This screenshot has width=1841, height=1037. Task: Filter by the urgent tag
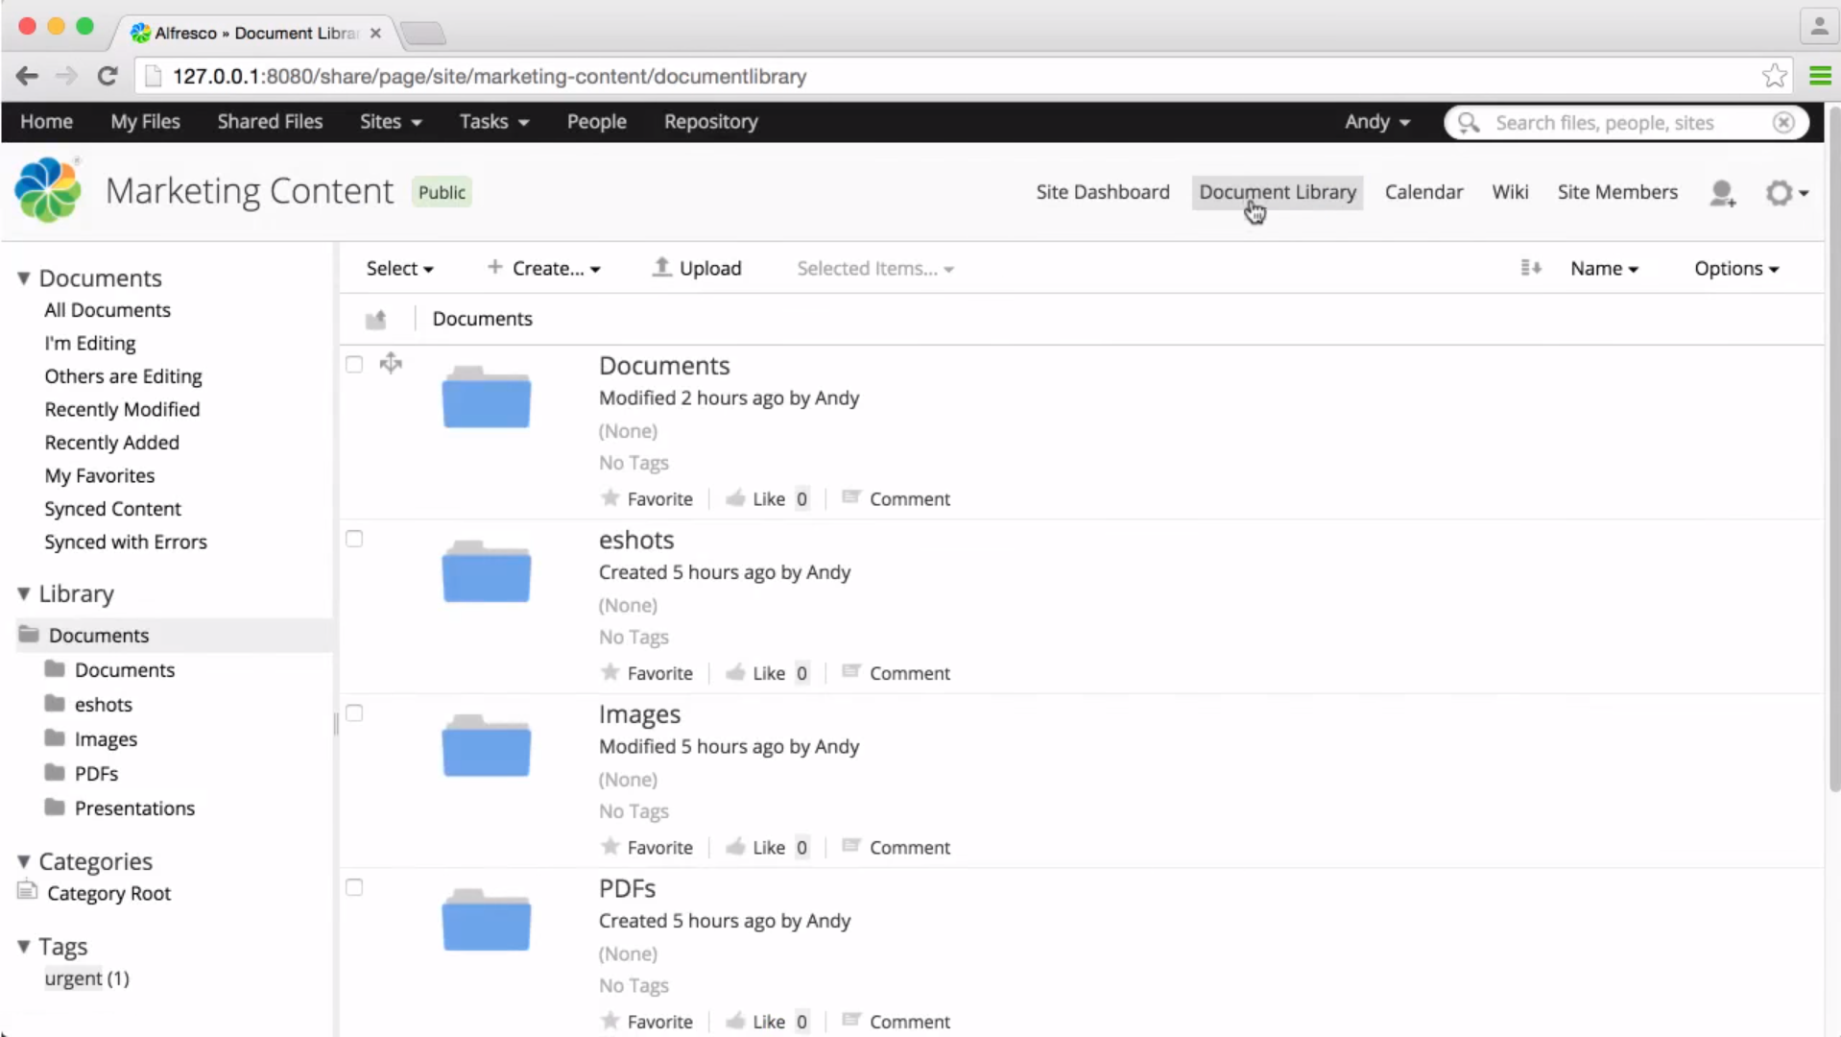tap(73, 978)
